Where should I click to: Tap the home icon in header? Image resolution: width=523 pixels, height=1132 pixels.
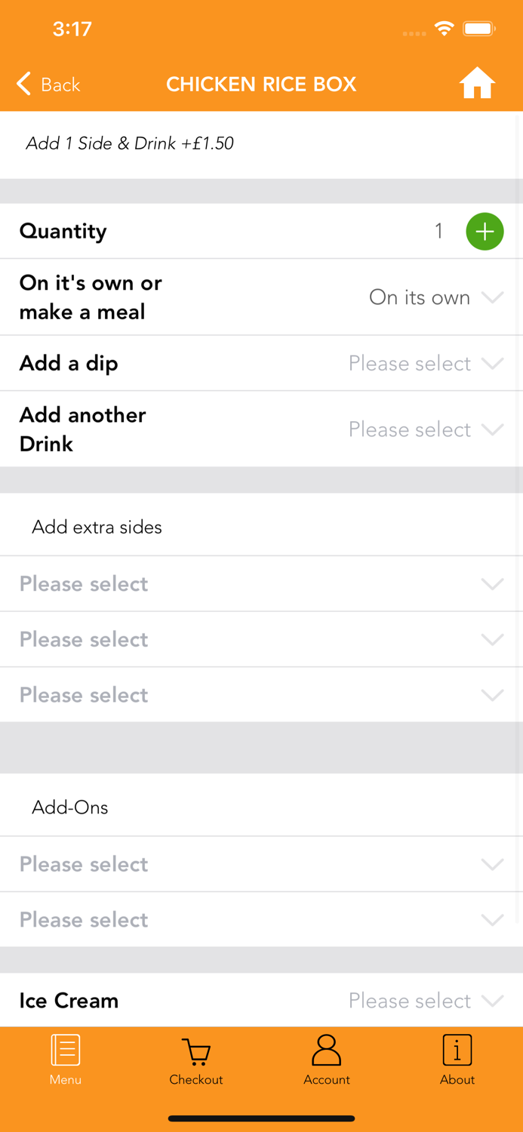[477, 84]
